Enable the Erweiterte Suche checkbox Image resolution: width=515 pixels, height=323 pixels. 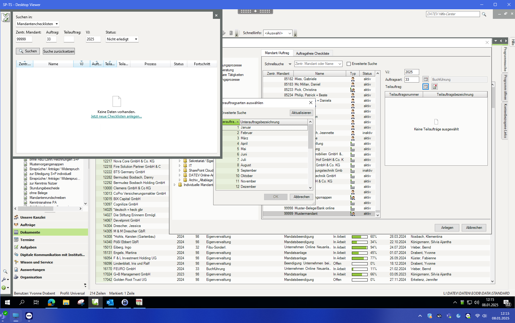click(349, 64)
